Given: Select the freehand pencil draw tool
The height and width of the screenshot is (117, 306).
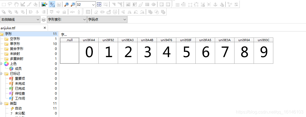Looking at the screenshot, I should (141, 4).
